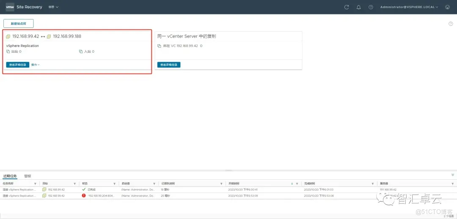Click the 入站 incoming replication icon
457x219 pixels.
point(81,51)
